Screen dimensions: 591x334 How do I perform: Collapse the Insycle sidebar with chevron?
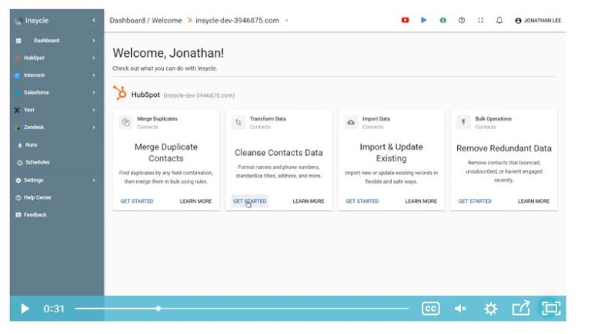(x=94, y=21)
